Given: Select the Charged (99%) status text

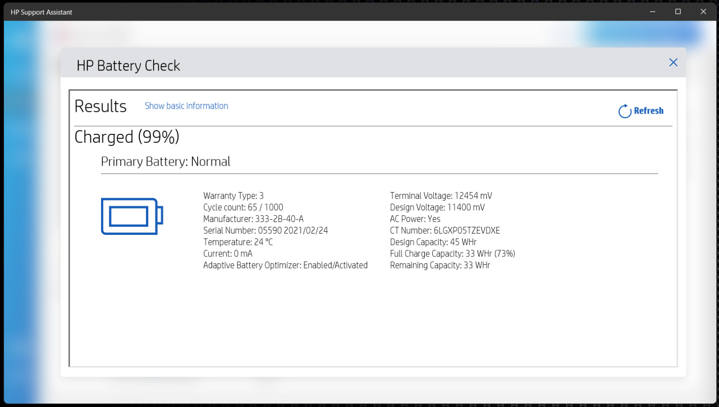Looking at the screenshot, I should coord(127,137).
